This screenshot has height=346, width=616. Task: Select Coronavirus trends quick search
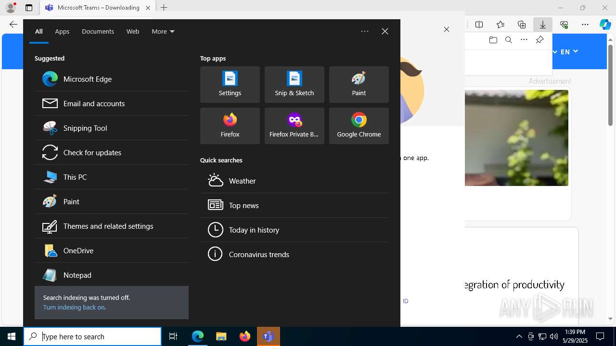(295, 254)
